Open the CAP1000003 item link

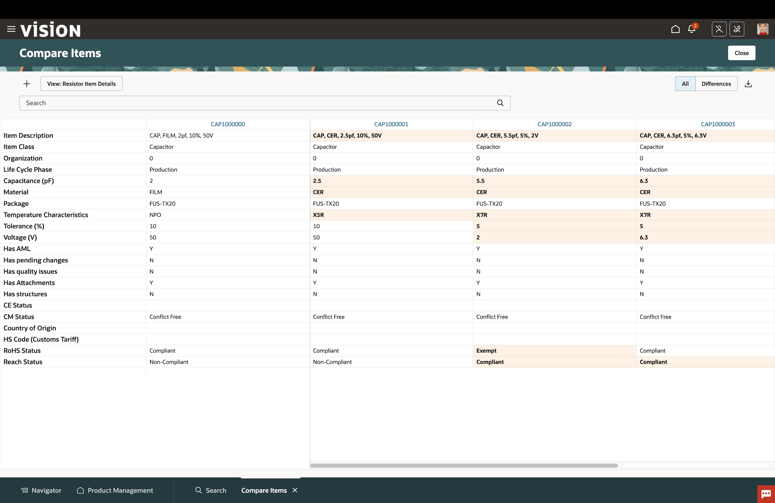coord(718,124)
